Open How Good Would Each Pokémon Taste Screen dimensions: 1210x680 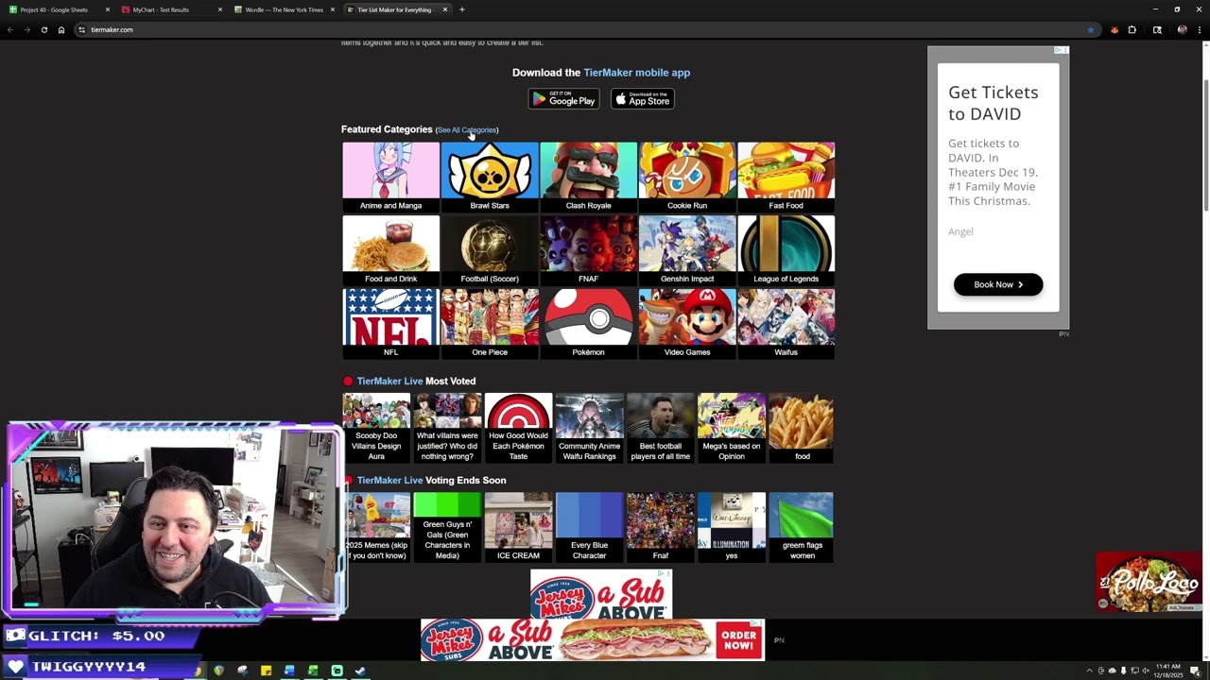coord(518,428)
